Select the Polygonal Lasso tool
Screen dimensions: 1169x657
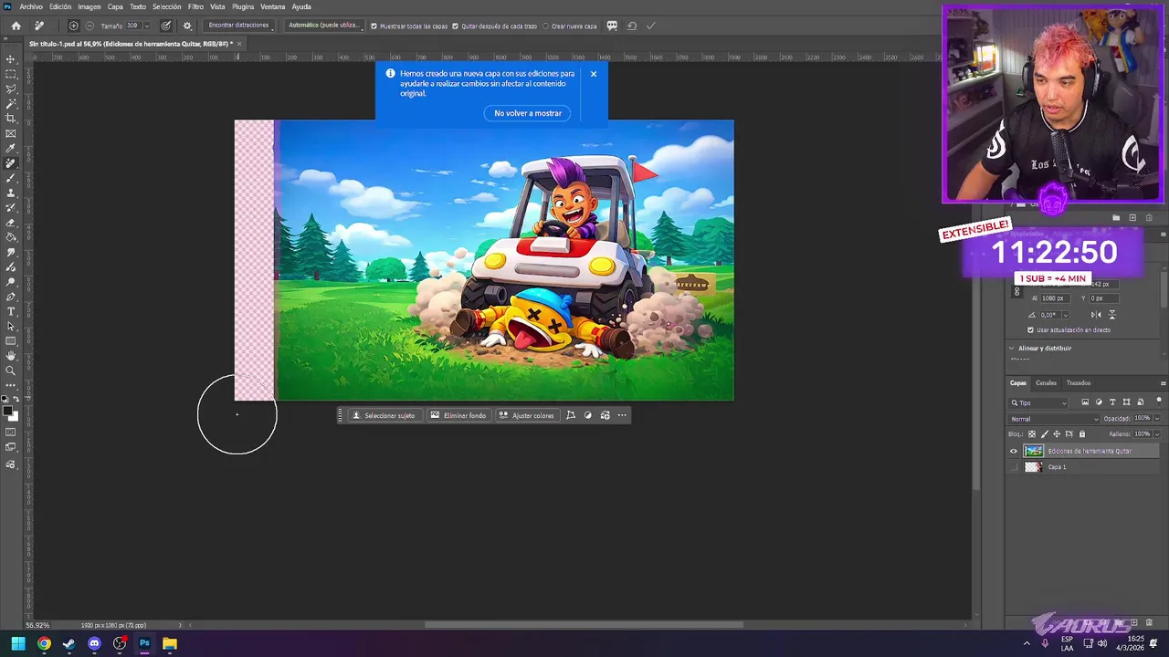(11, 89)
